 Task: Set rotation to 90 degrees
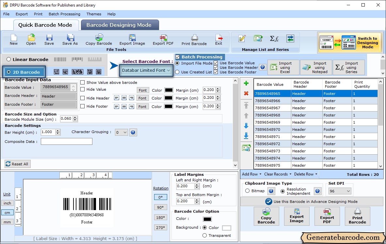point(160,207)
